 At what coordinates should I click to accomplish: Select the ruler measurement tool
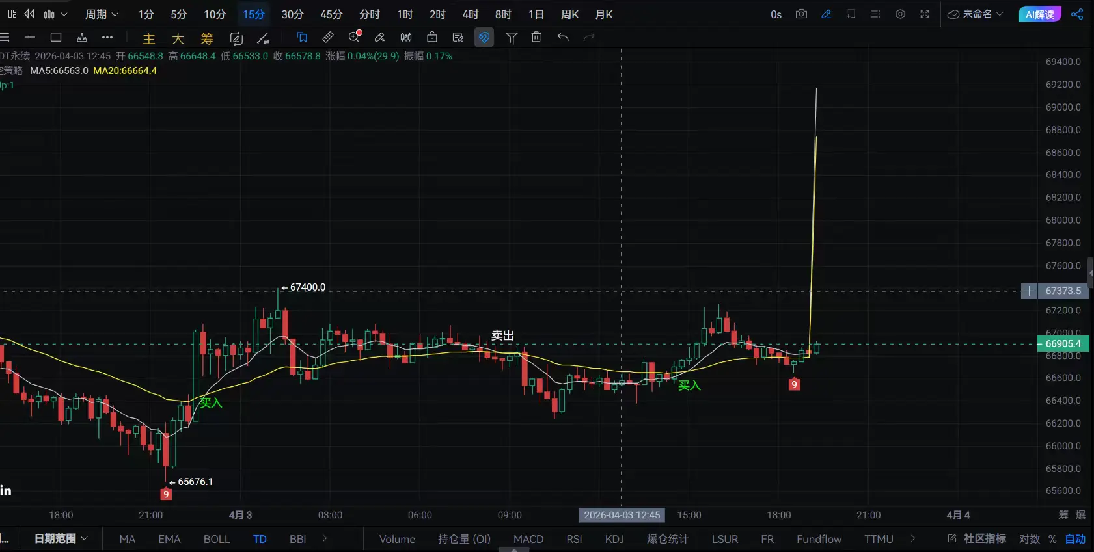coord(328,37)
